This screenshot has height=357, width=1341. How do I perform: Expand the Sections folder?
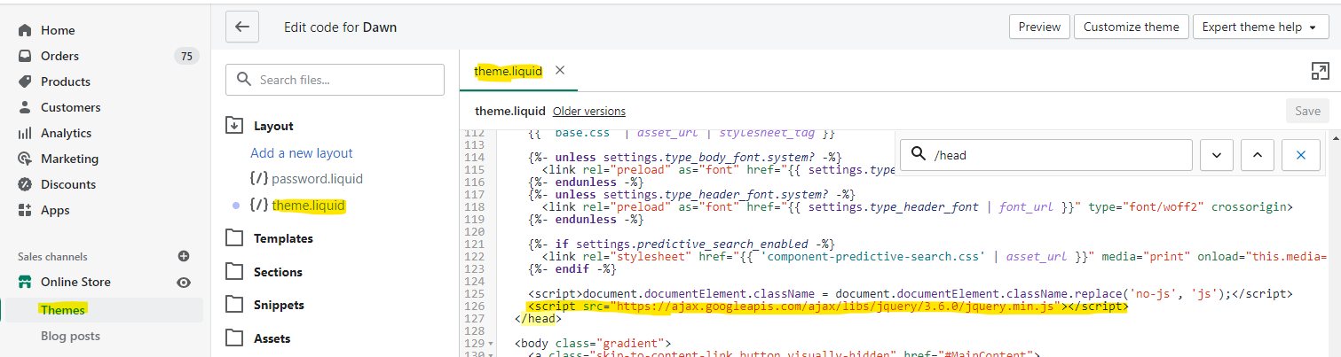(x=234, y=272)
